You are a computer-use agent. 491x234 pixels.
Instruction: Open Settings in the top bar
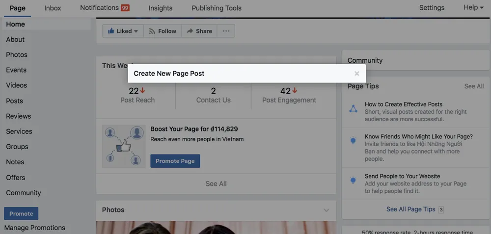tap(432, 7)
